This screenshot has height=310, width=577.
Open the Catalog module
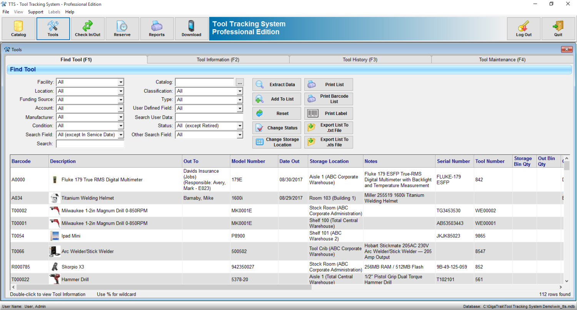pyautogui.click(x=18, y=28)
